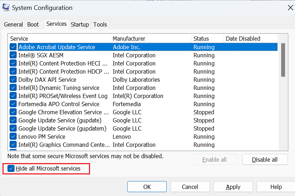
Task: Toggle Intel Graphics Command Center checkbox
Action: coord(13,145)
